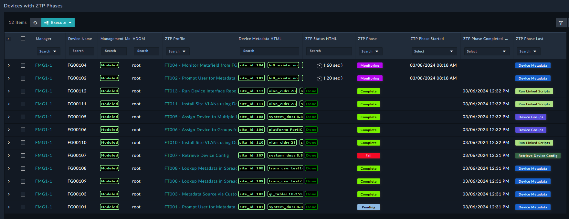Click timer icon in FG00102 row
This screenshot has width=569, height=219.
coord(319,78)
